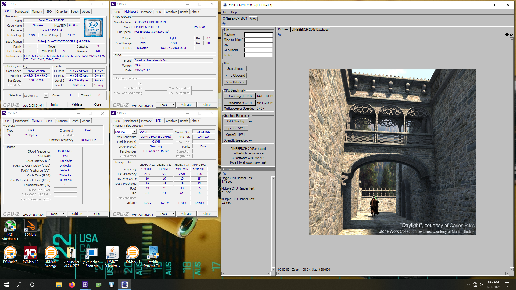Open Tools dropdown arrow in CPU tab window
516x290 pixels.
pos(64,104)
